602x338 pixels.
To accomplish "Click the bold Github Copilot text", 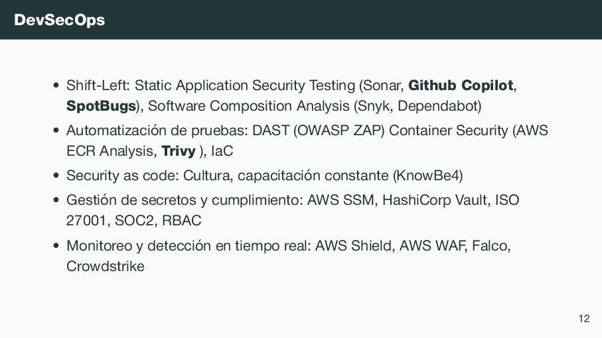I will 461,85.
